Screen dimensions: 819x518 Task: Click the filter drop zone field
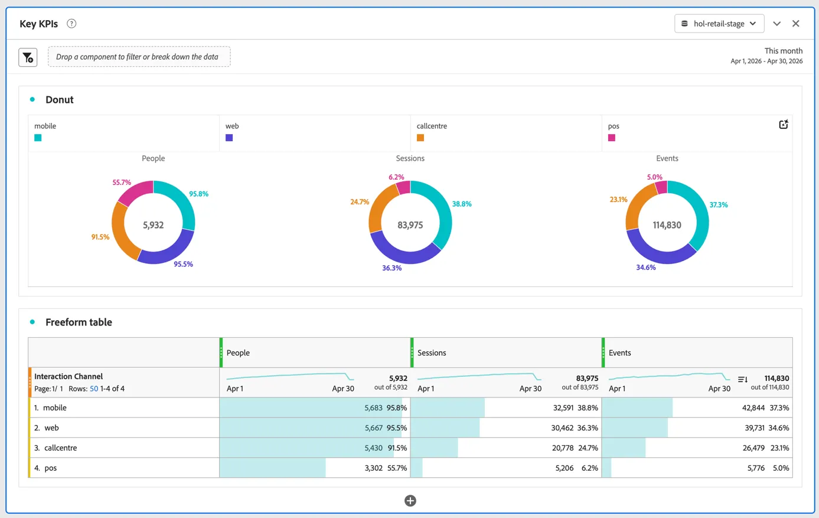click(x=139, y=57)
